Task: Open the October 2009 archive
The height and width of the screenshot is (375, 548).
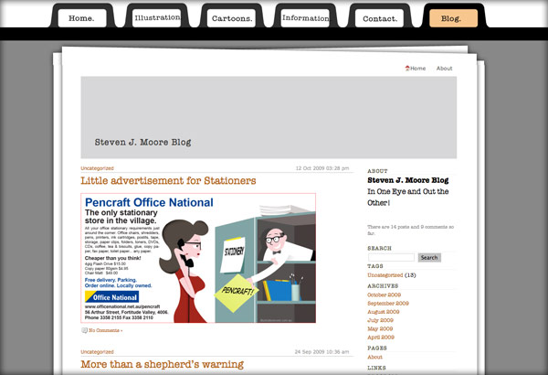Action: tap(385, 295)
